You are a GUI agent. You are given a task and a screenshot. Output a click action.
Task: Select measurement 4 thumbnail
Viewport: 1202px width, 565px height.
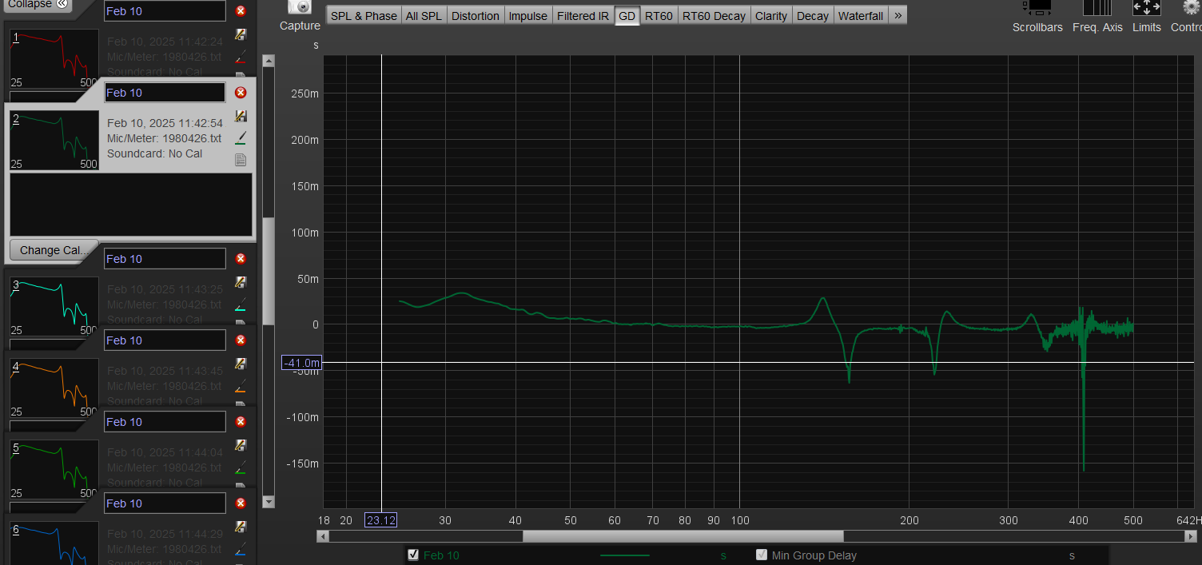click(x=54, y=388)
